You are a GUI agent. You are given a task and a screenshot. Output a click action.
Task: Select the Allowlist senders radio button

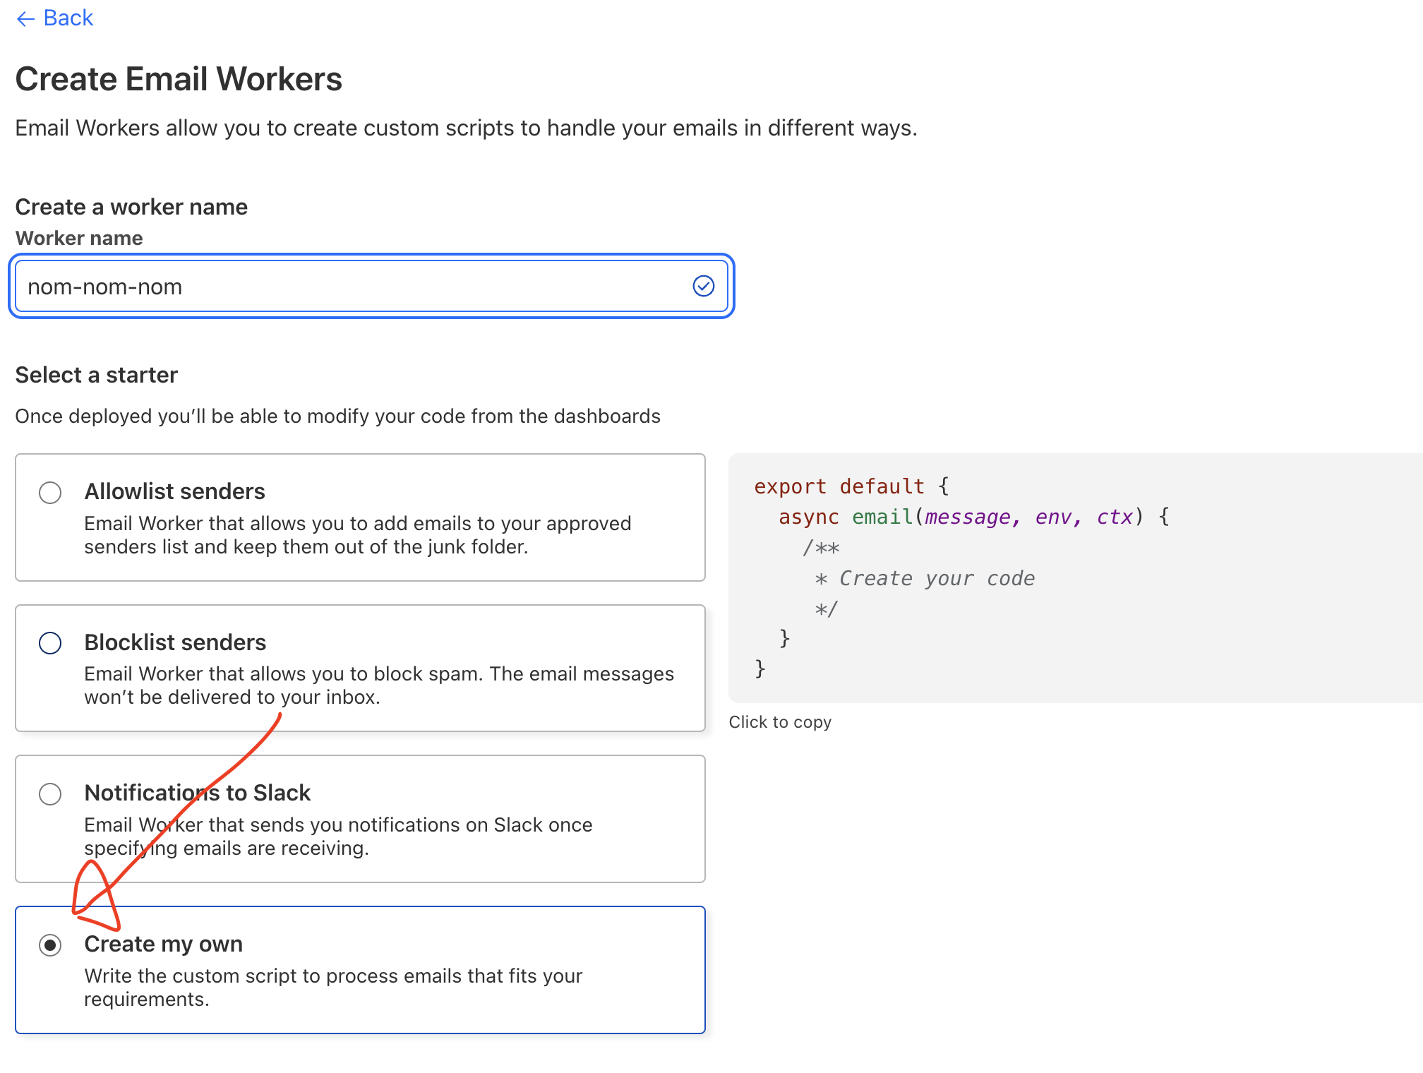[x=50, y=492]
